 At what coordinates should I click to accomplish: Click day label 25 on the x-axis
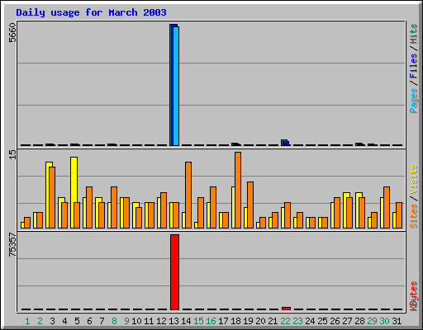click(322, 321)
